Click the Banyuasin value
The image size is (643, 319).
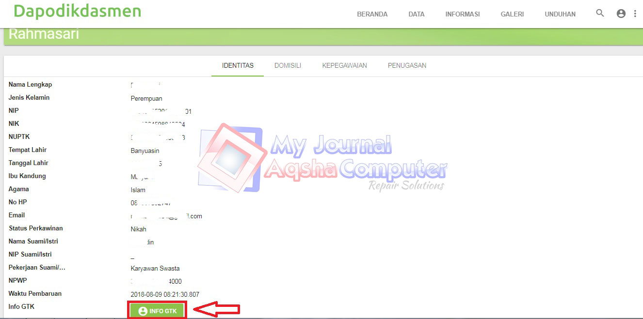tap(145, 151)
